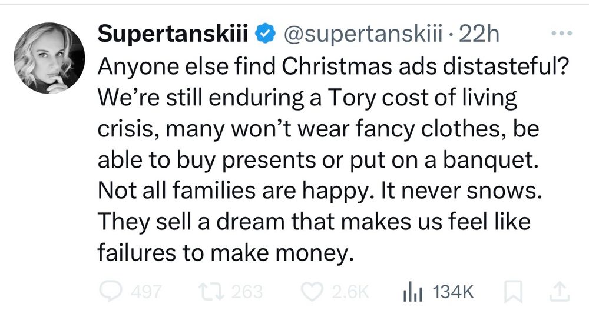Open the reply speech bubble icon

107,291
